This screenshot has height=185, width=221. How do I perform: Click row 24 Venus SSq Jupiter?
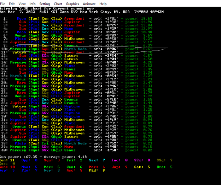(x=77, y=96)
